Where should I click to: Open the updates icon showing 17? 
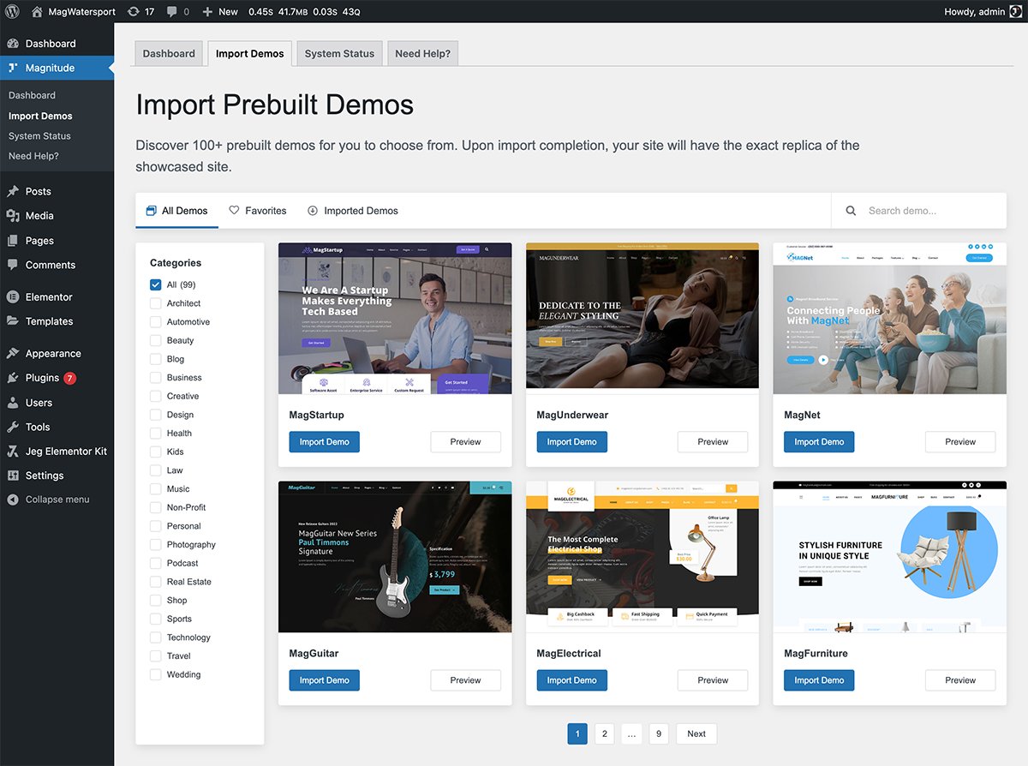point(133,11)
